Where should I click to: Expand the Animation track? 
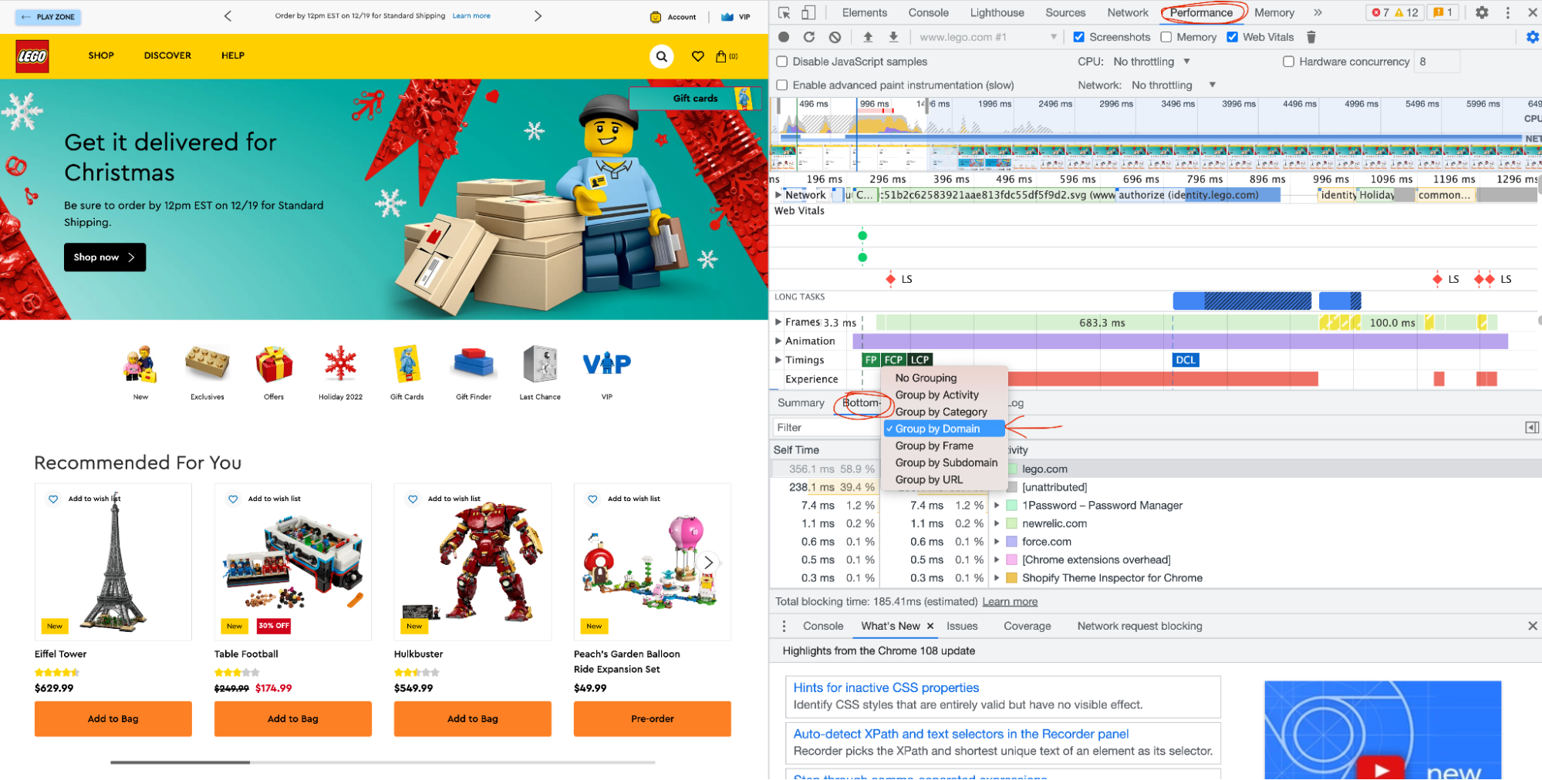(x=778, y=341)
